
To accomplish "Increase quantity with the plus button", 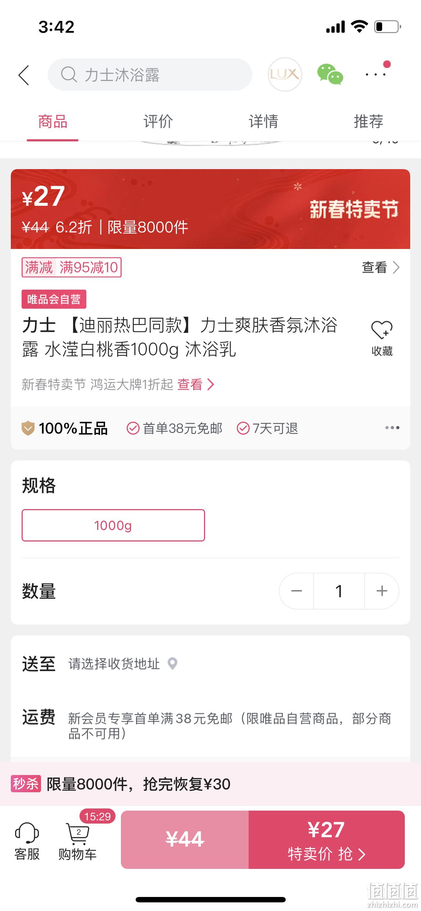I will 382,591.
